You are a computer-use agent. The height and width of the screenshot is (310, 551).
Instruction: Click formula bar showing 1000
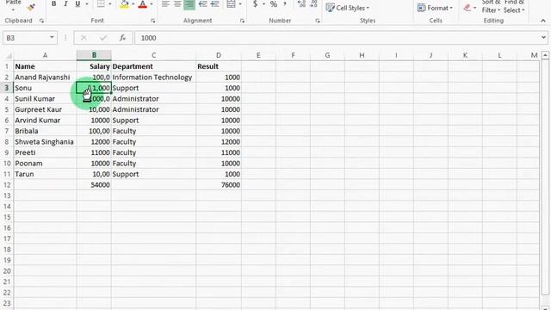pos(337,38)
